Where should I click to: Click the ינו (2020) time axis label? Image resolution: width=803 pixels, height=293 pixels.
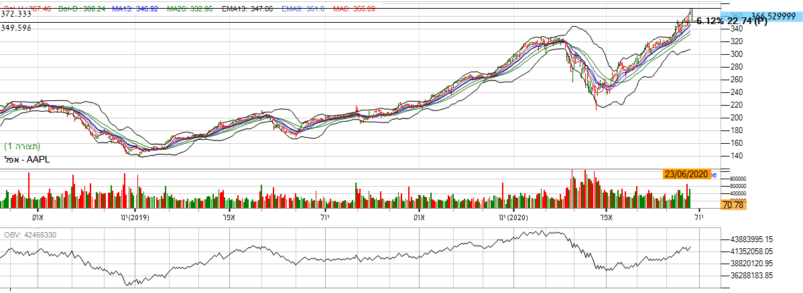[x=513, y=218]
